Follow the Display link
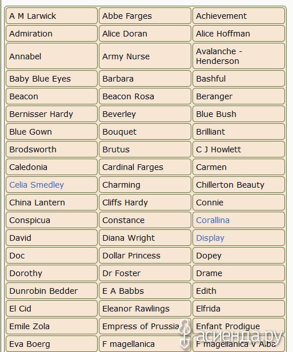 click(x=210, y=238)
